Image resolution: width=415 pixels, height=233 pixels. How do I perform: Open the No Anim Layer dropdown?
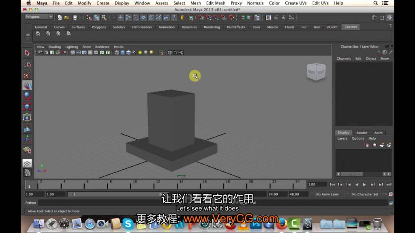(330, 194)
